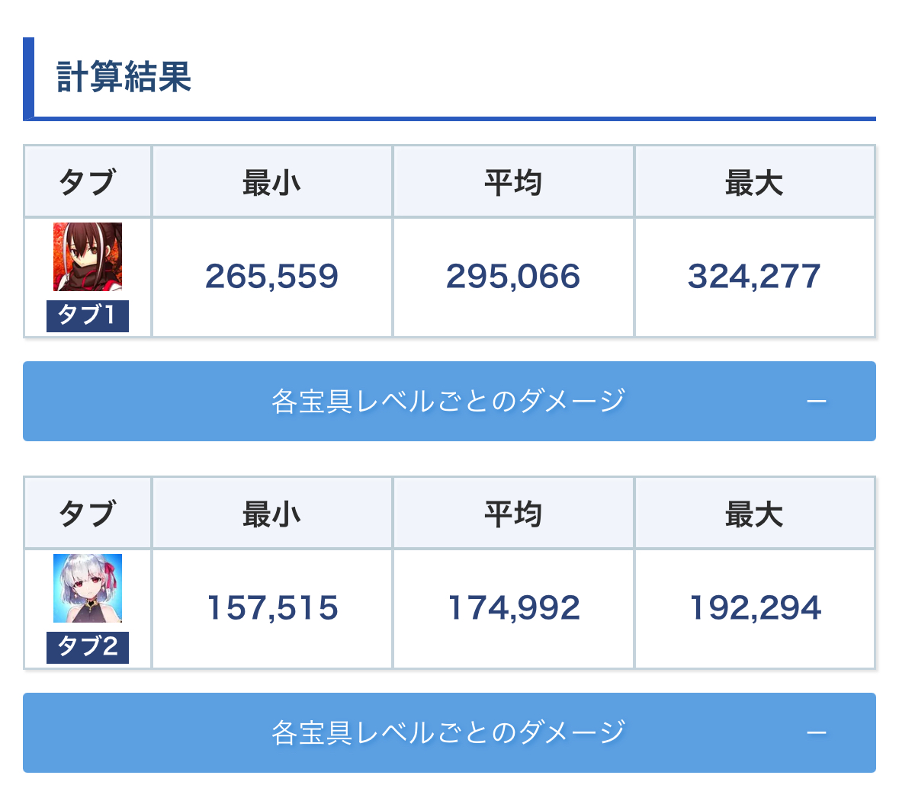
Task: Click the 平均 header above 174,992
Action: point(513,514)
